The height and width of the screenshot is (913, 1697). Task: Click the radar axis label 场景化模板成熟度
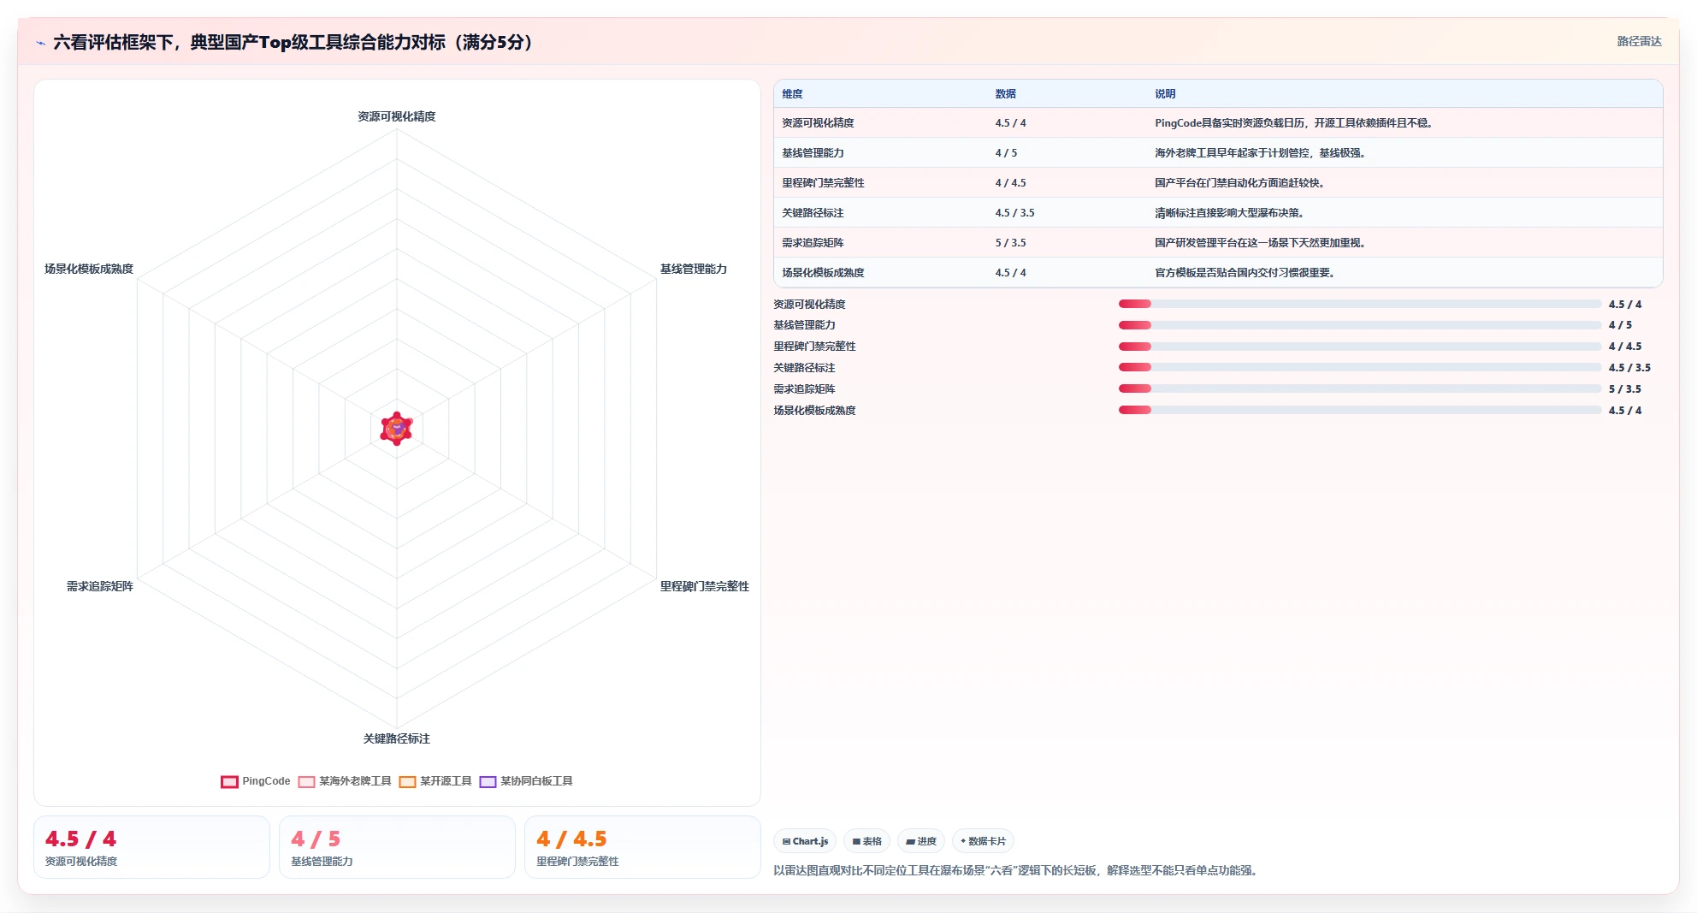[x=89, y=269]
